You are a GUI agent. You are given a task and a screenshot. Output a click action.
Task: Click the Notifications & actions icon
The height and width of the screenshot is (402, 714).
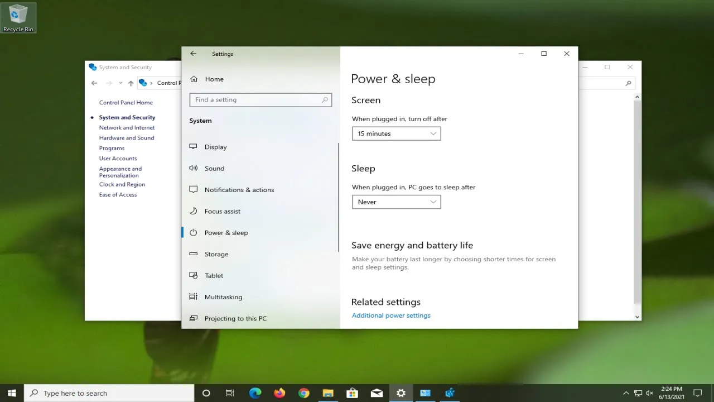[194, 189]
